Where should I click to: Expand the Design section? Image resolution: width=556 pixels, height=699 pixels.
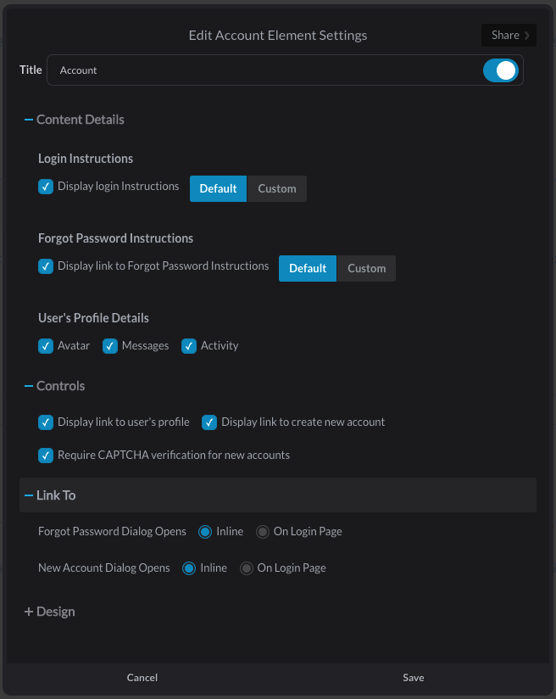click(x=49, y=611)
